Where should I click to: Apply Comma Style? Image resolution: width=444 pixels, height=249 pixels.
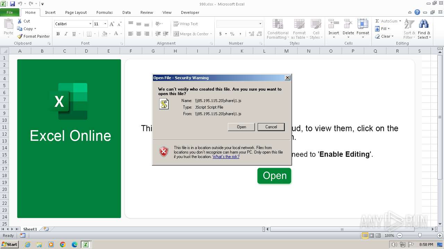[x=240, y=34]
